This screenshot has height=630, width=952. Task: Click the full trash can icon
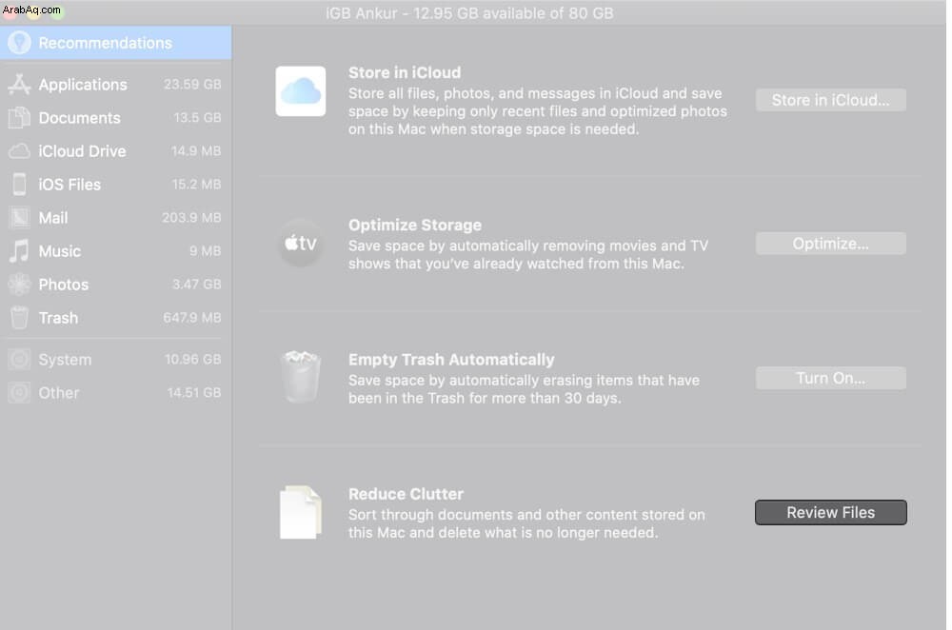[x=301, y=377]
